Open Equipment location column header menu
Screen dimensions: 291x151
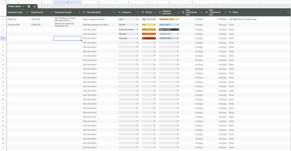click(79, 12)
